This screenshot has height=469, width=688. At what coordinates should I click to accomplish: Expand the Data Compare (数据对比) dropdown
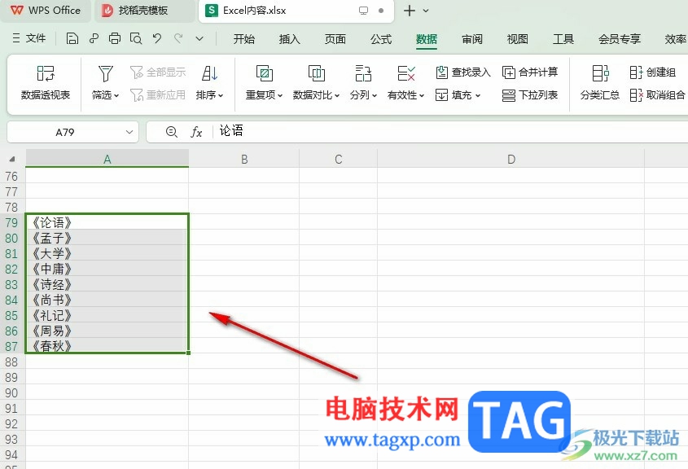click(337, 95)
